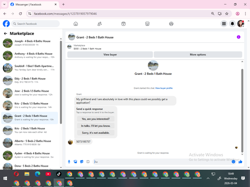Image resolution: width=250 pixels, height=187 pixels.
Task: Attach a file with the photo icon
Action: pyautogui.click(x=75, y=162)
